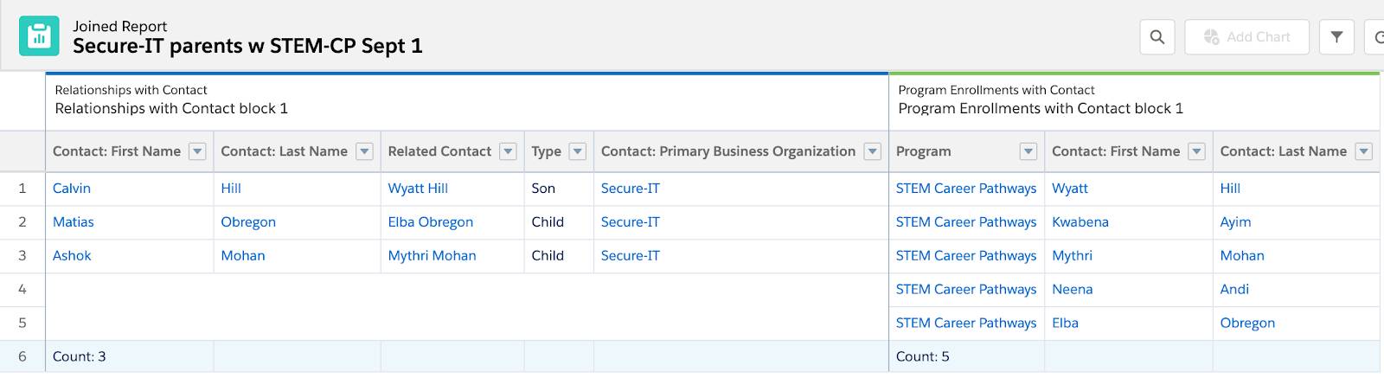1384x378 pixels.
Task: Click the Kwabena first name link
Action: (x=1080, y=222)
